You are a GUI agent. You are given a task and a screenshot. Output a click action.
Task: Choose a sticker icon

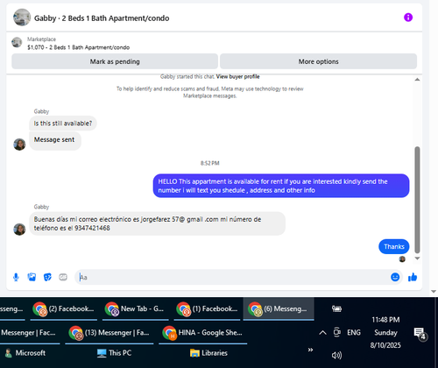(x=47, y=277)
